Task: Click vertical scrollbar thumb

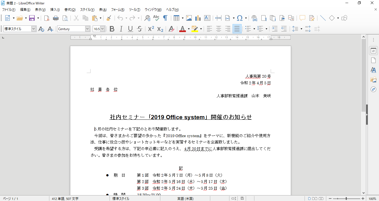Action: pos(363,75)
